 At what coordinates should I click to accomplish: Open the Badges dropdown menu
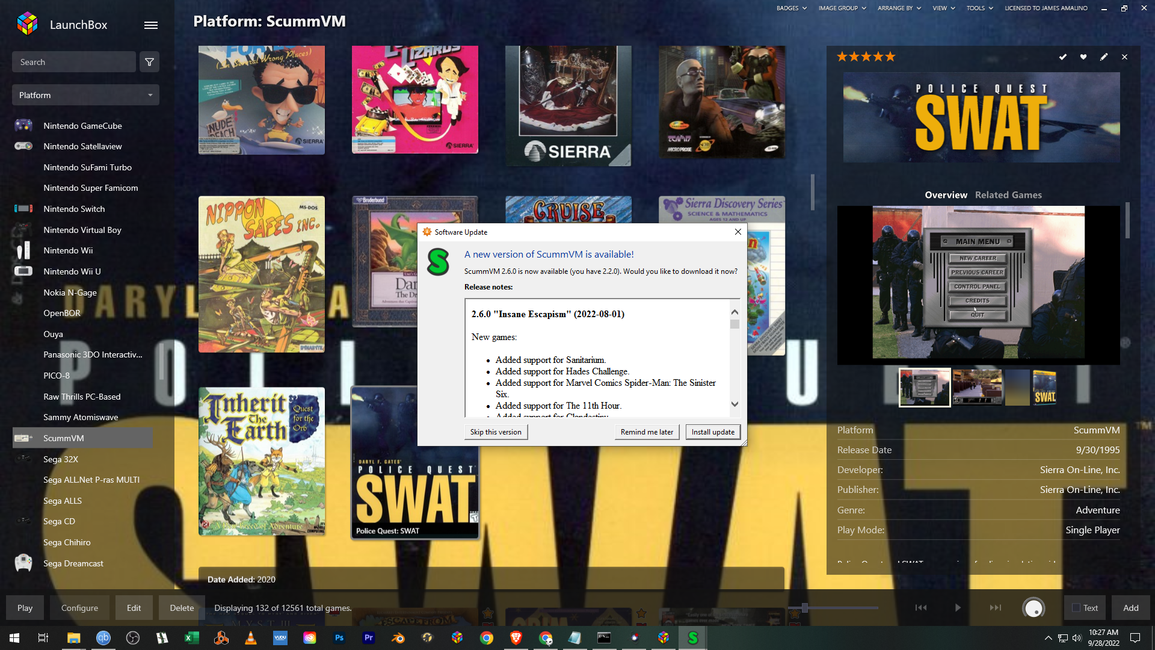(791, 8)
